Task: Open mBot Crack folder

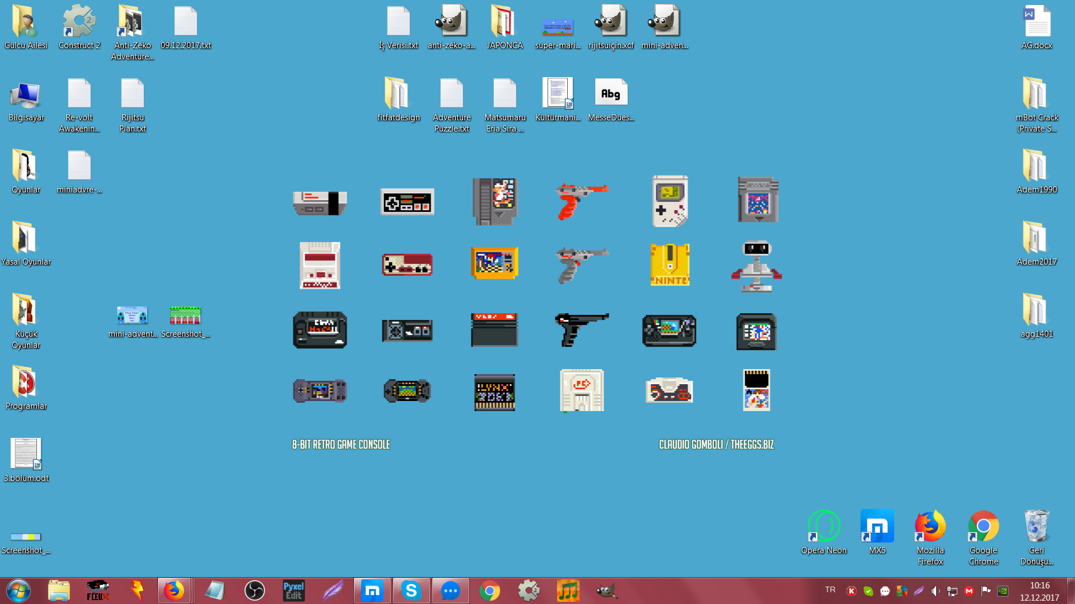Action: pos(1037,105)
